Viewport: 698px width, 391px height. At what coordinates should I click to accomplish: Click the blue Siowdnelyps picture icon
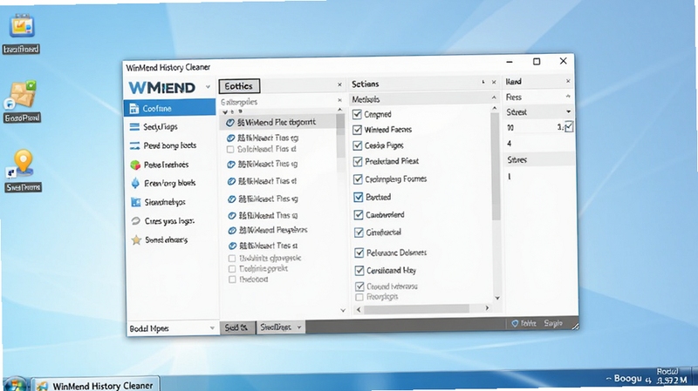(x=136, y=202)
